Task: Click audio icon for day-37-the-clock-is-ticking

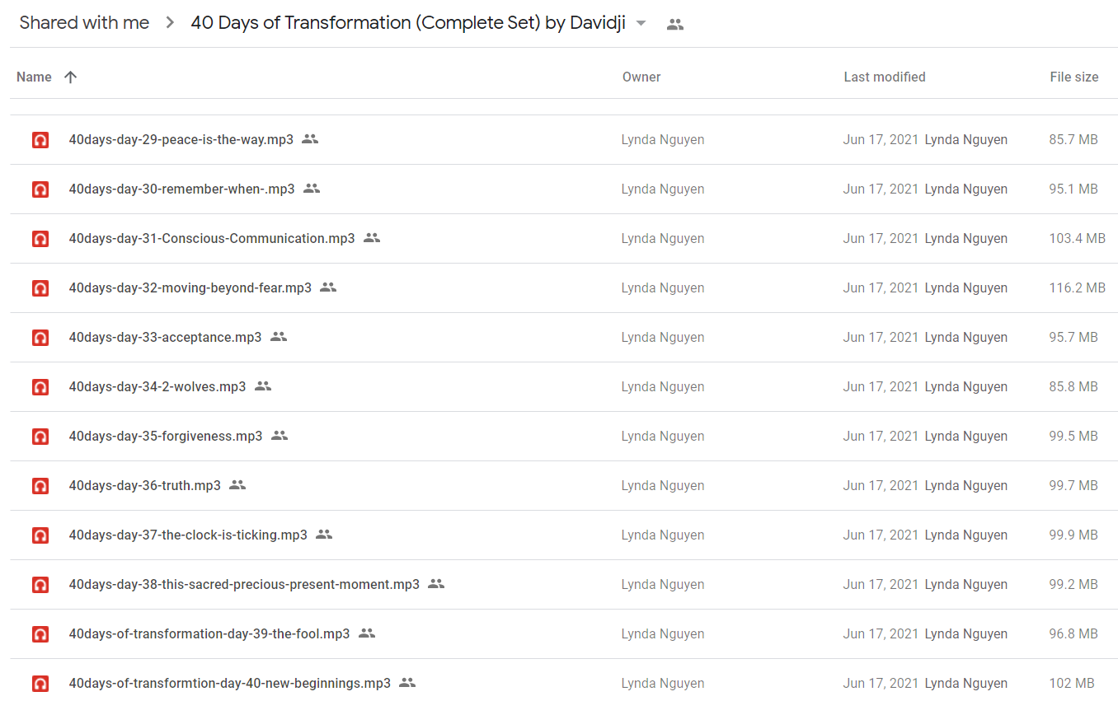Action: pos(40,535)
